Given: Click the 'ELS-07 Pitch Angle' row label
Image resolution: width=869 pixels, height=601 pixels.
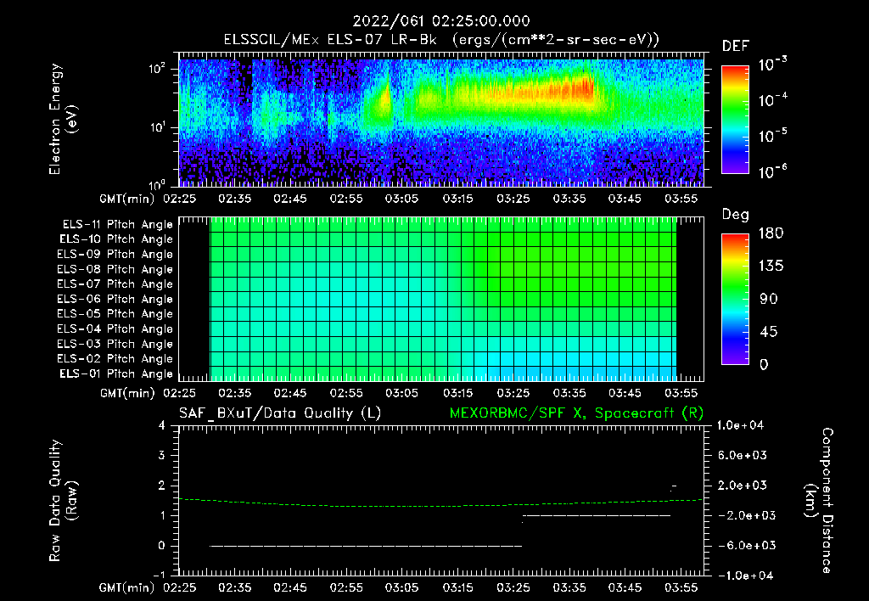Looking at the screenshot, I should [115, 284].
